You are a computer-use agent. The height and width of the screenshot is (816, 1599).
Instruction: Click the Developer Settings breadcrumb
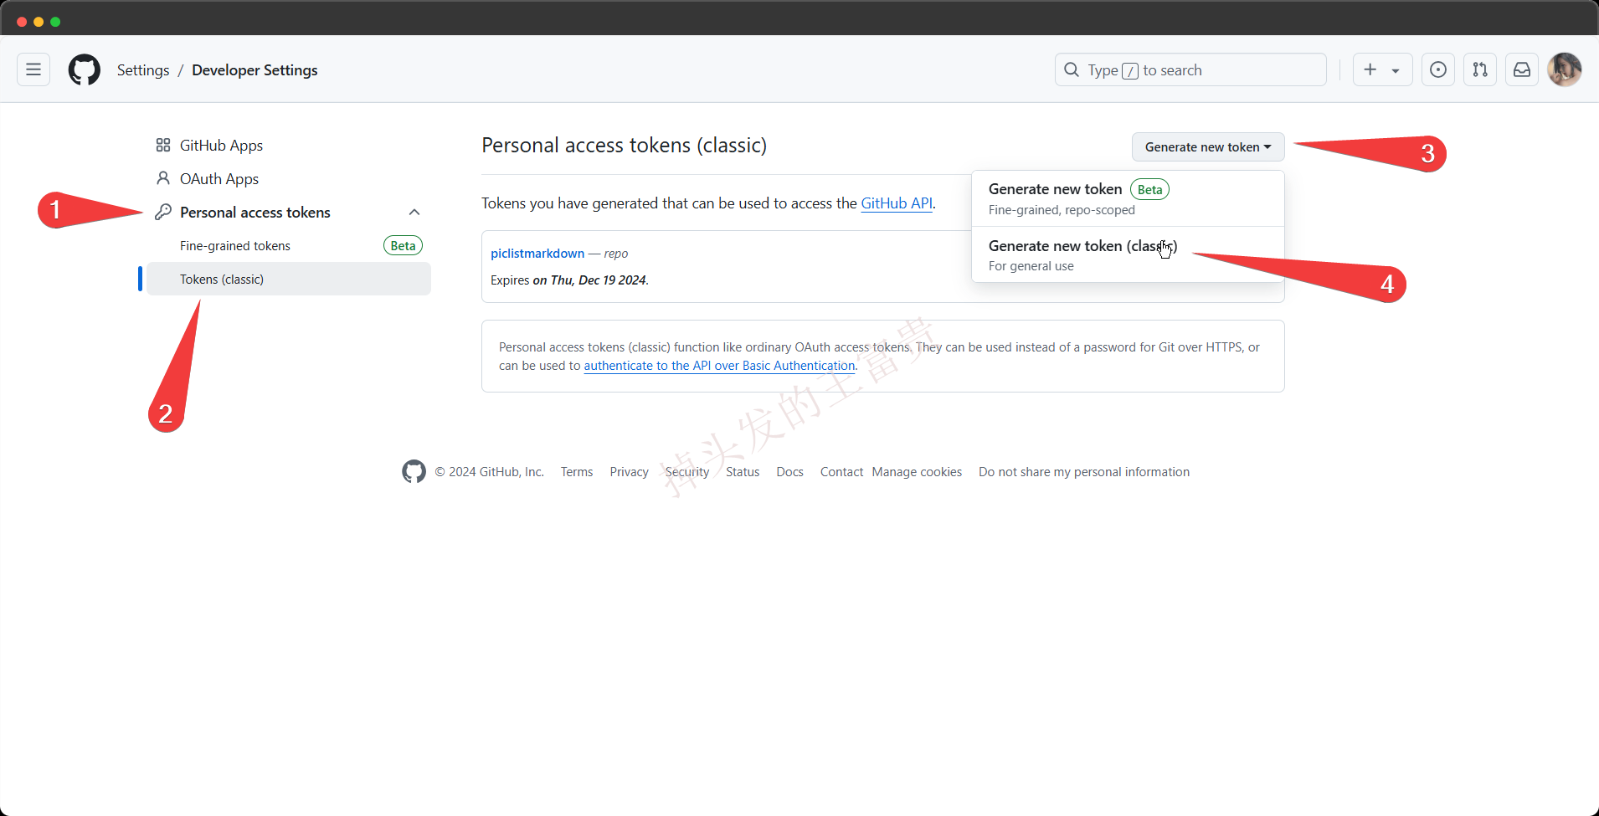(x=255, y=69)
